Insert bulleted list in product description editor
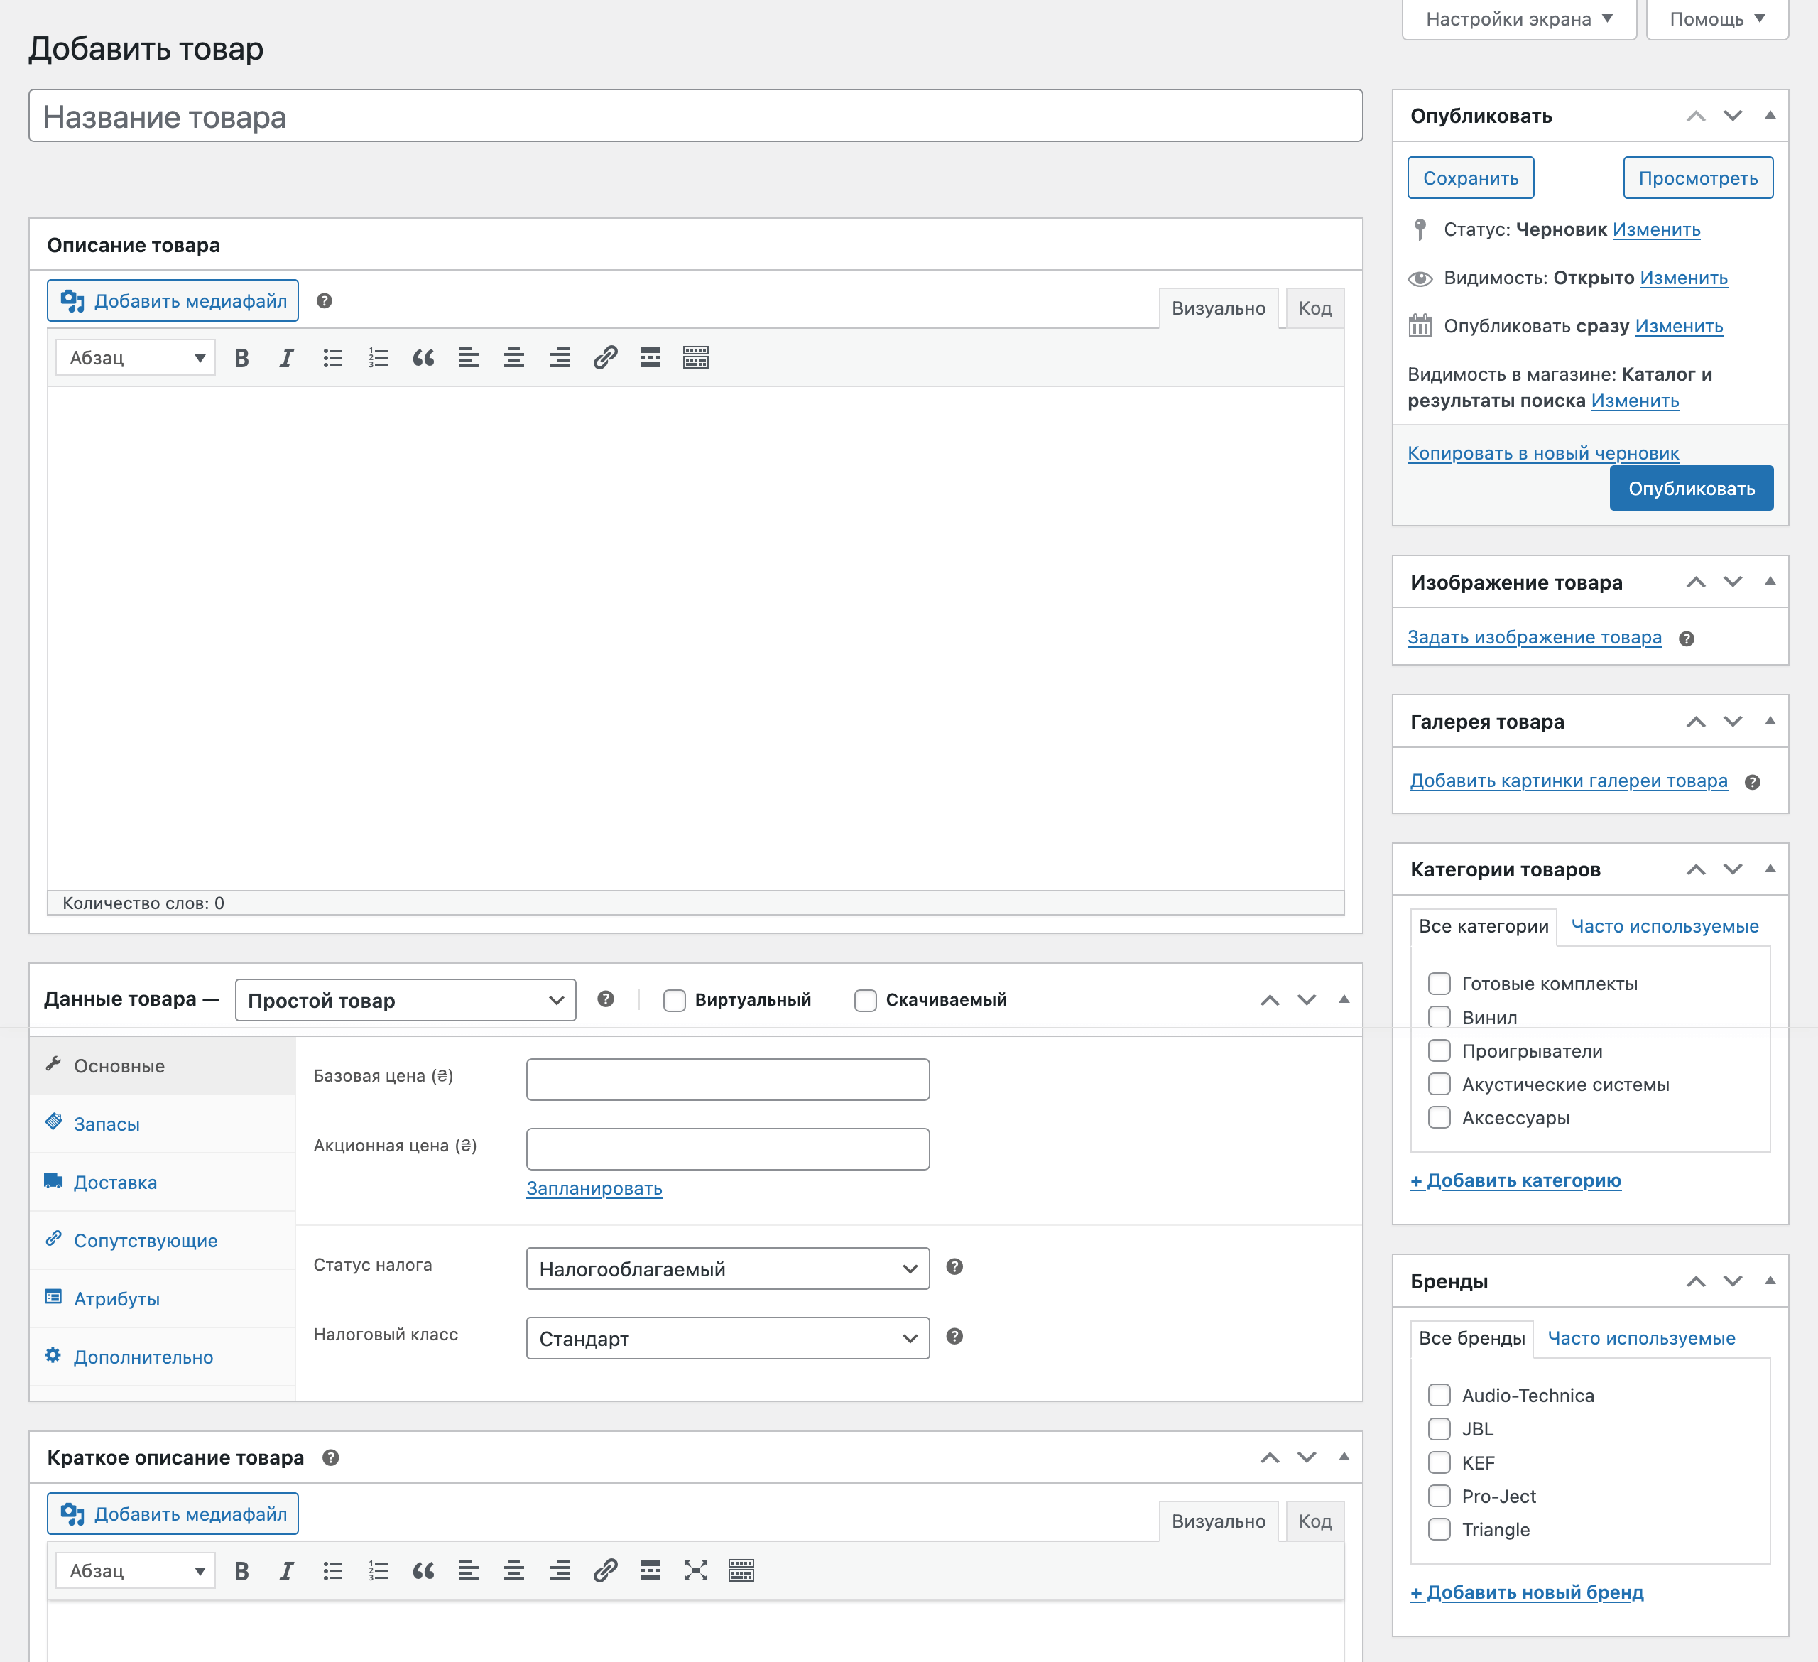 pos(333,358)
